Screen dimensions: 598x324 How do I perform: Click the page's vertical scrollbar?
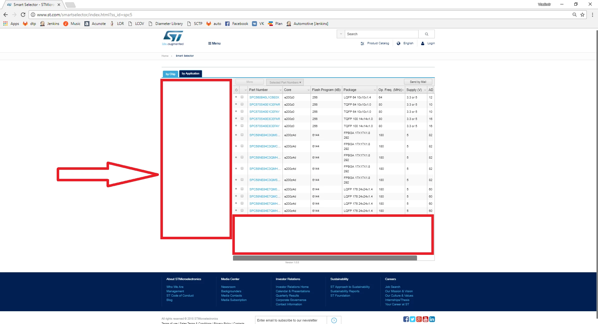pos(597,174)
